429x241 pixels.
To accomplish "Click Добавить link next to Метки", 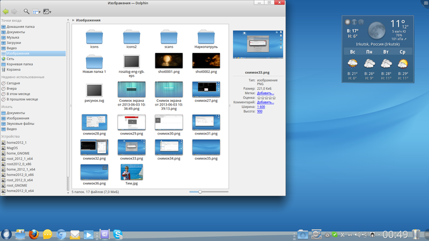I will click(x=265, y=93).
